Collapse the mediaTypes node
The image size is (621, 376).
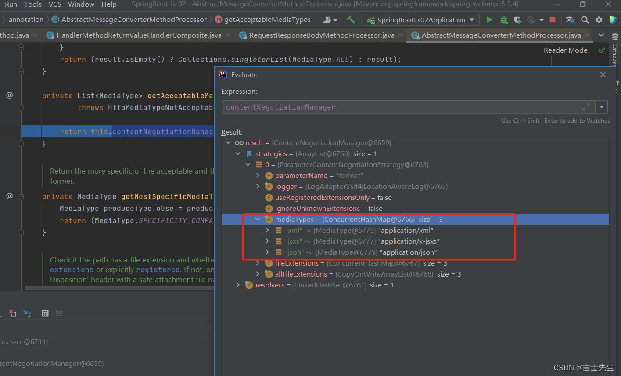258,220
